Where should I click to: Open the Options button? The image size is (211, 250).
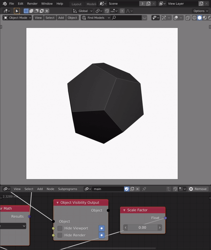click(x=200, y=11)
